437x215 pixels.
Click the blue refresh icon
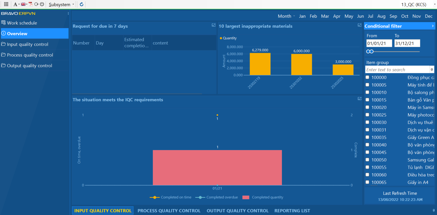click(x=82, y=4)
